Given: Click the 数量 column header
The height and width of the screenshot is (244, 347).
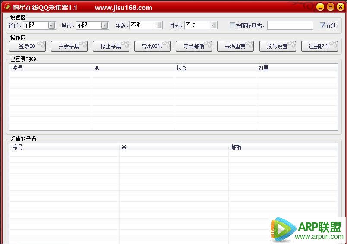Looking at the screenshot, I should coord(297,68).
